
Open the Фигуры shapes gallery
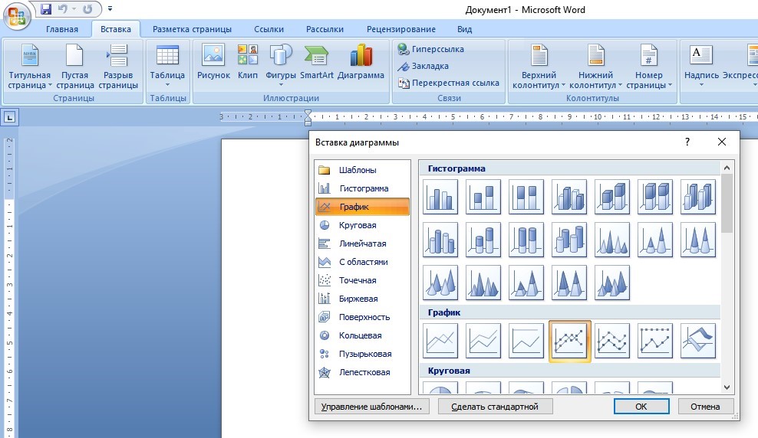pos(280,67)
